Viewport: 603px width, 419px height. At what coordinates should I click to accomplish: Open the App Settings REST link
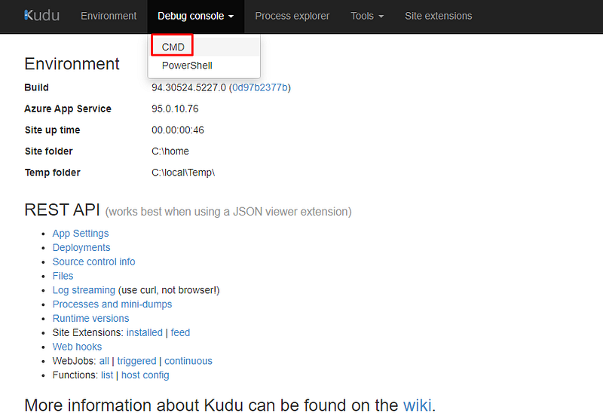[x=81, y=234]
